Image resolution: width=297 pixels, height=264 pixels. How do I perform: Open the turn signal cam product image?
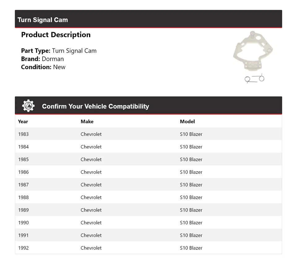pyautogui.click(x=253, y=57)
